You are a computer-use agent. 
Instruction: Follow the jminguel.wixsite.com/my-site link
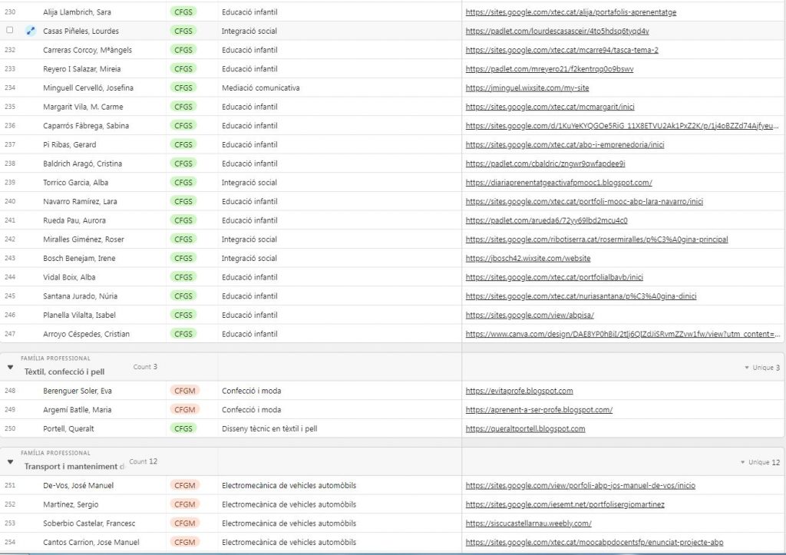(527, 88)
